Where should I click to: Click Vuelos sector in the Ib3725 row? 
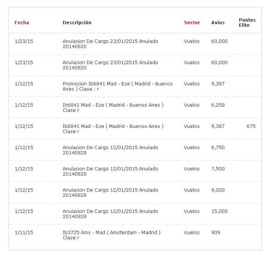tap(191, 232)
